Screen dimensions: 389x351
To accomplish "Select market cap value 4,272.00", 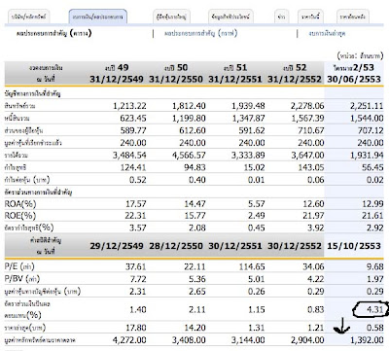I will coord(129,340).
